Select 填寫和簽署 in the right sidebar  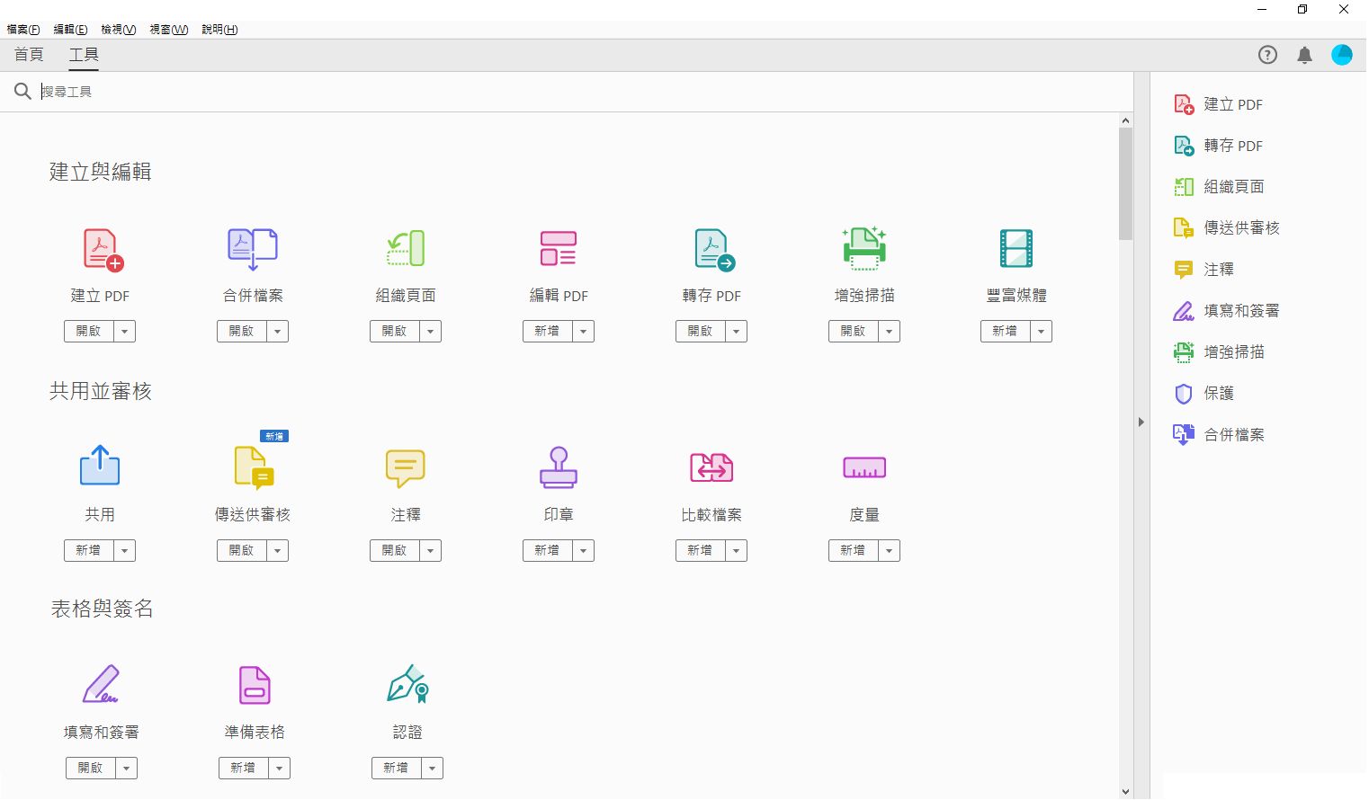[x=1240, y=310]
